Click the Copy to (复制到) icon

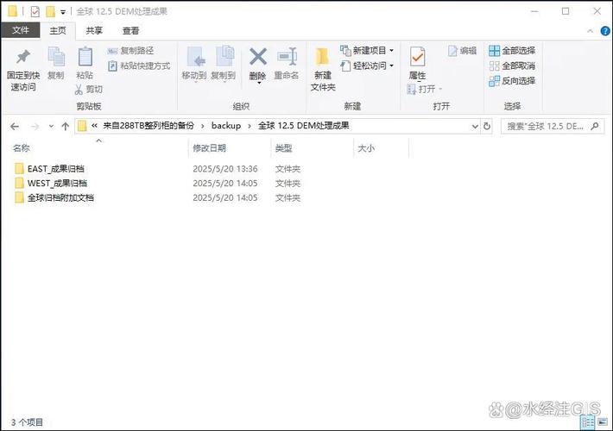coord(224,56)
